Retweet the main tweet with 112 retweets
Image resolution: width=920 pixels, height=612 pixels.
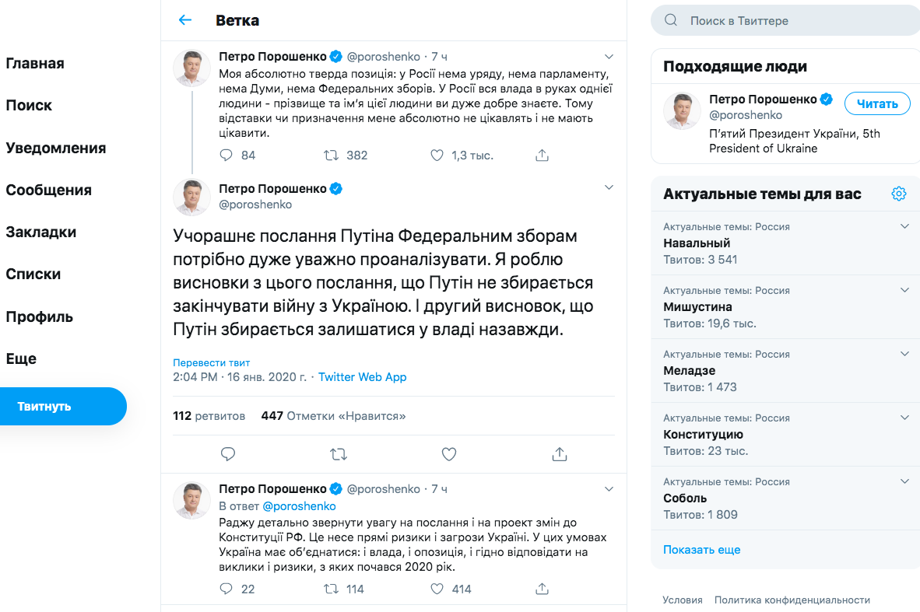click(x=339, y=453)
